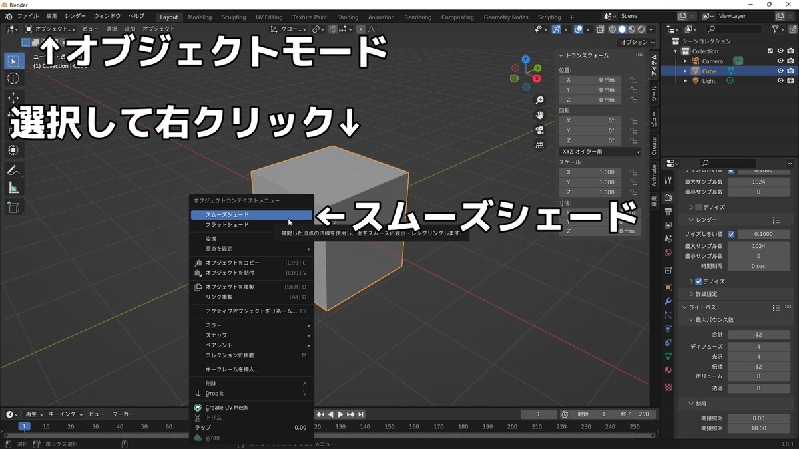799x449 pixels.
Task: Toggle visibility of the Light object
Action: [780, 80]
